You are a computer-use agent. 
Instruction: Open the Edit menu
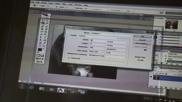[x=38, y=3]
